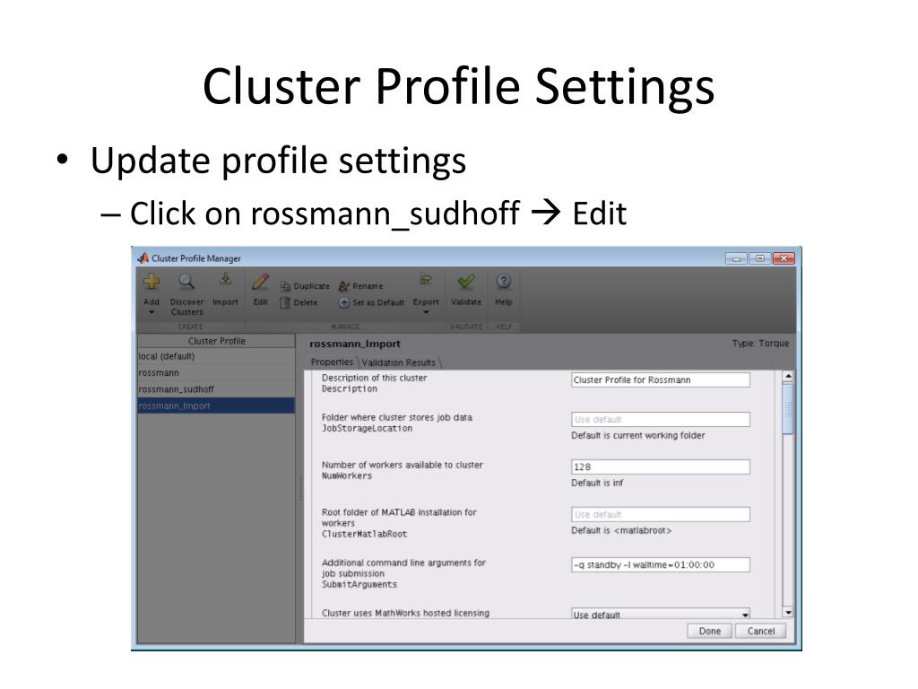This screenshot has width=918, height=689.
Task: Click the Description input field
Action: 661,379
